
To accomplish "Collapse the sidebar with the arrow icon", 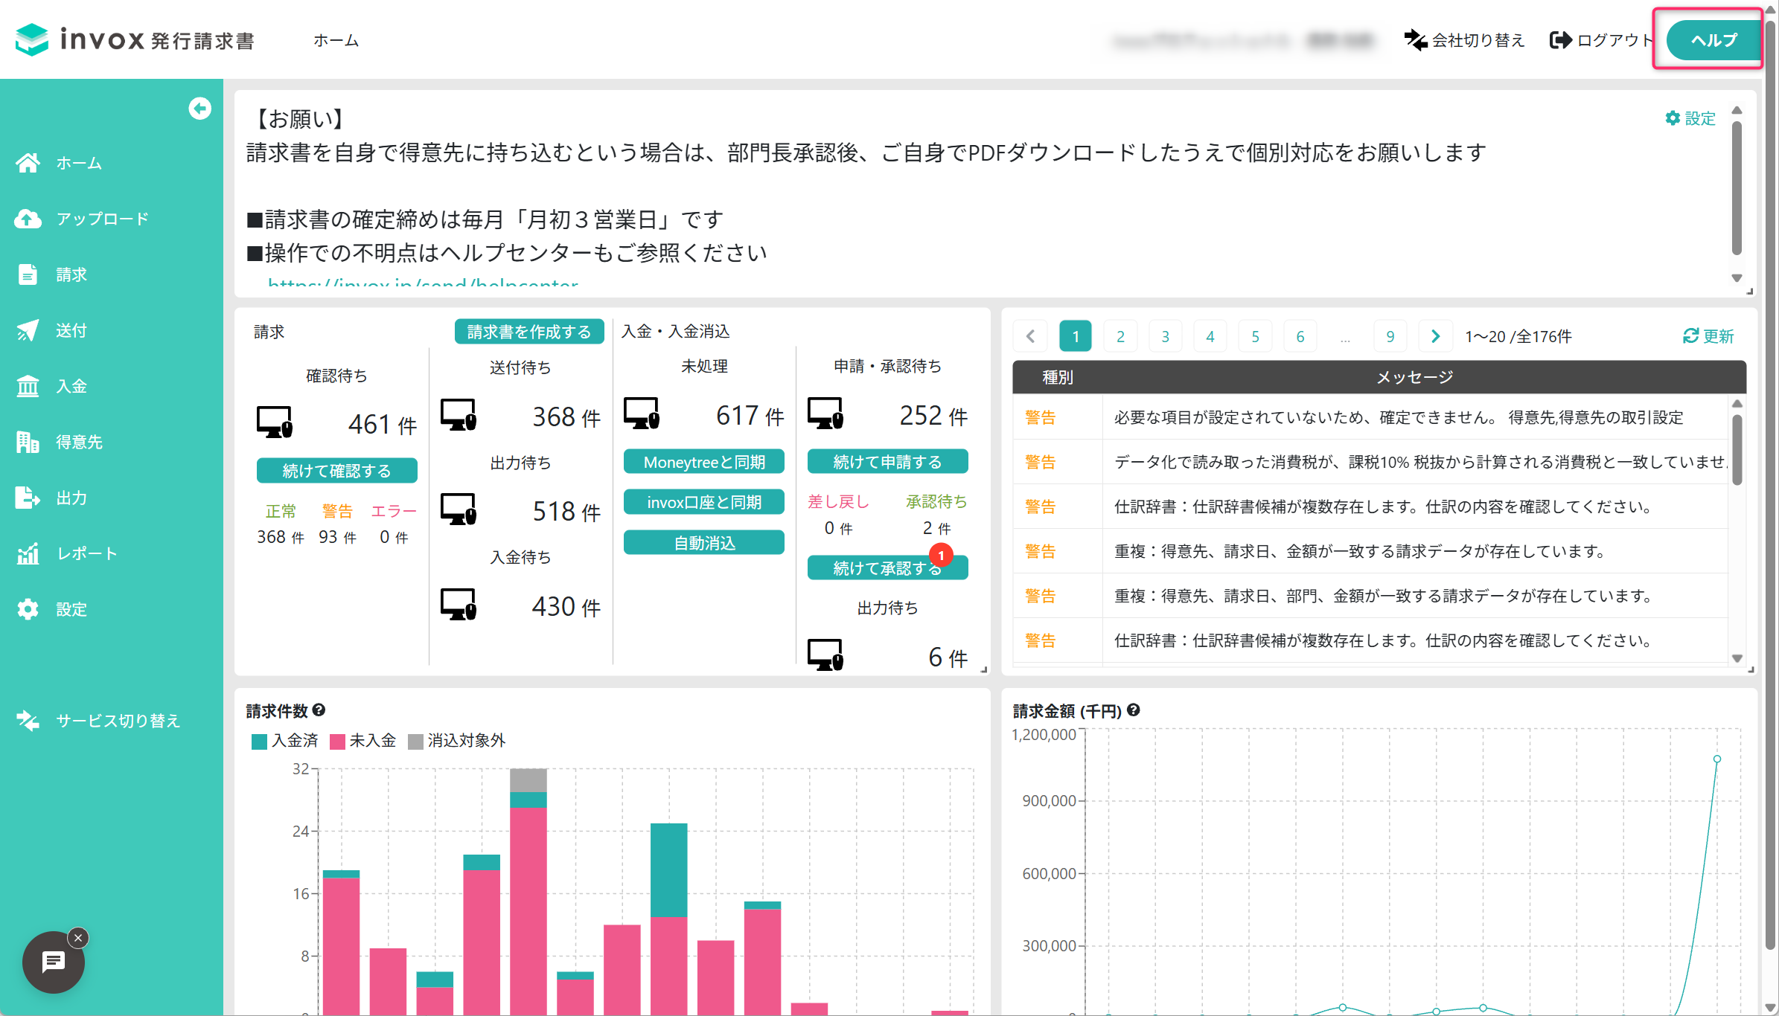I will (199, 109).
